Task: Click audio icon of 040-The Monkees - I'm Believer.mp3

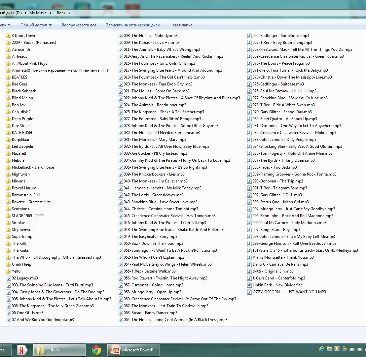Action: coord(121,181)
